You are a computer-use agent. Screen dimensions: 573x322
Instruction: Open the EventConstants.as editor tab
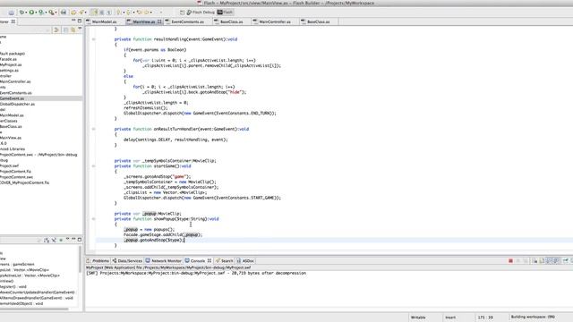point(187,21)
